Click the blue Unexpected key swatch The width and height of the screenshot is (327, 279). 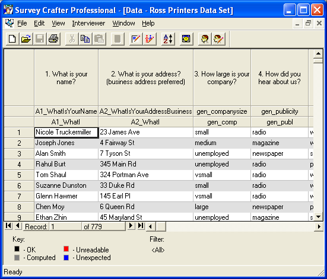coord(66,258)
